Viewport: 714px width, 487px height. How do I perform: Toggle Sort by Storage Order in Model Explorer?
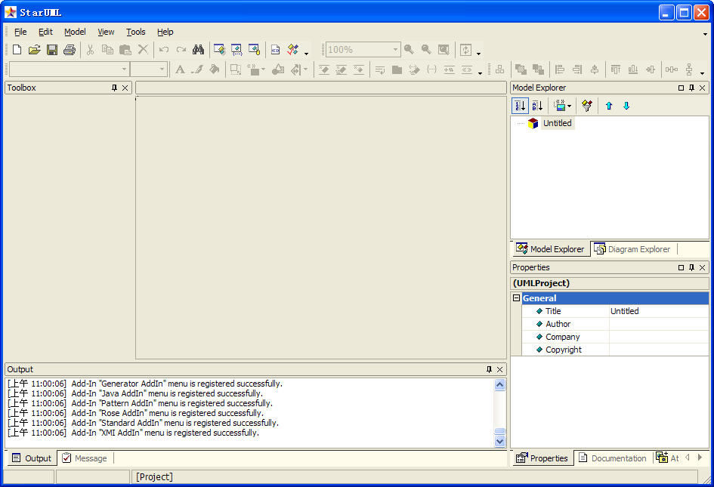[x=520, y=106]
